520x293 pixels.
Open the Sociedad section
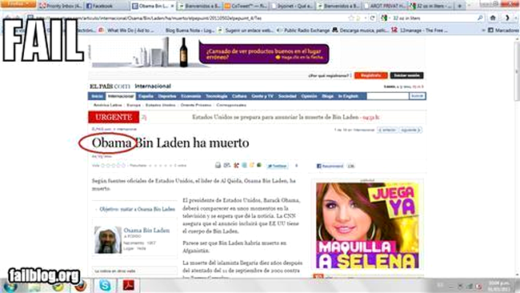(x=287, y=96)
